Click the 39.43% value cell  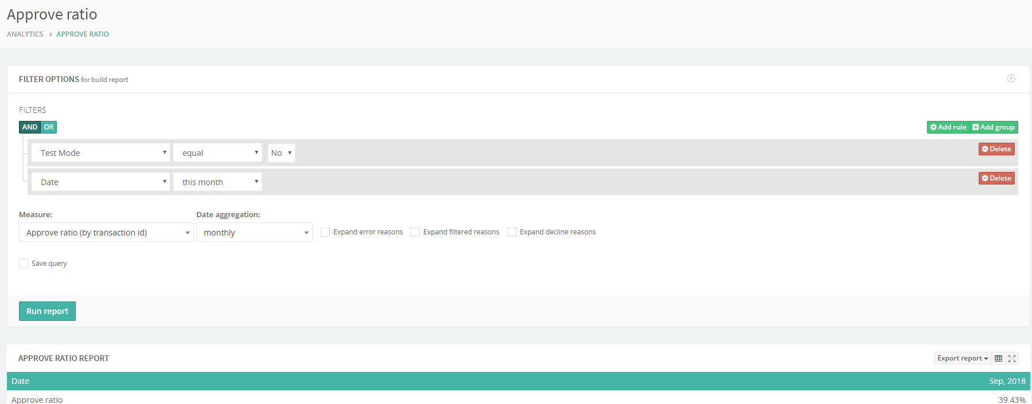[x=1012, y=399]
